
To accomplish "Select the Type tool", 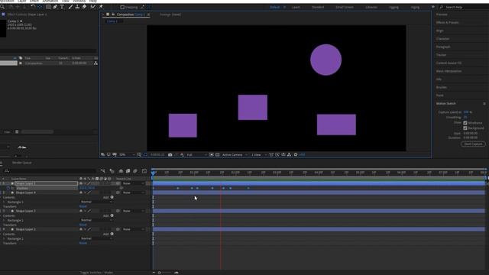I will point(62,7).
